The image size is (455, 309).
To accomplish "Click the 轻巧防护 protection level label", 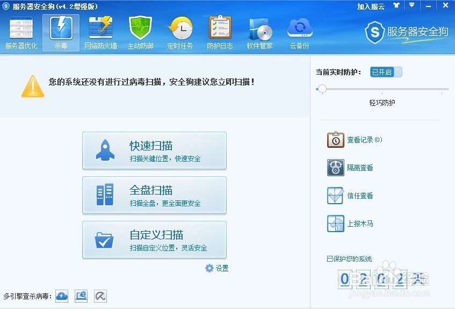I will click(382, 103).
